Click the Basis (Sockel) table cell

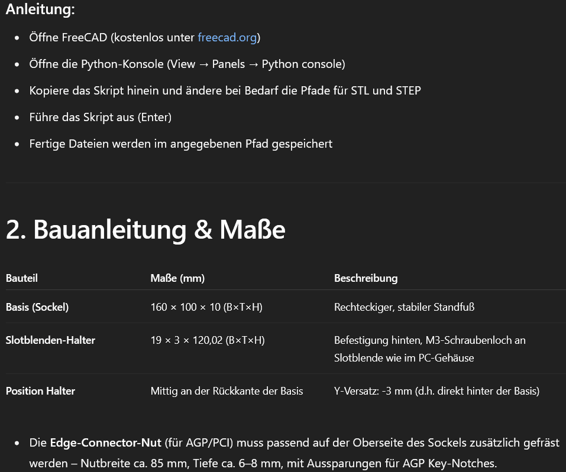37,307
